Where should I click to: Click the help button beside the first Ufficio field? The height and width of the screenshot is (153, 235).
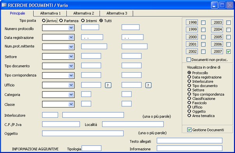(x=108, y=85)
